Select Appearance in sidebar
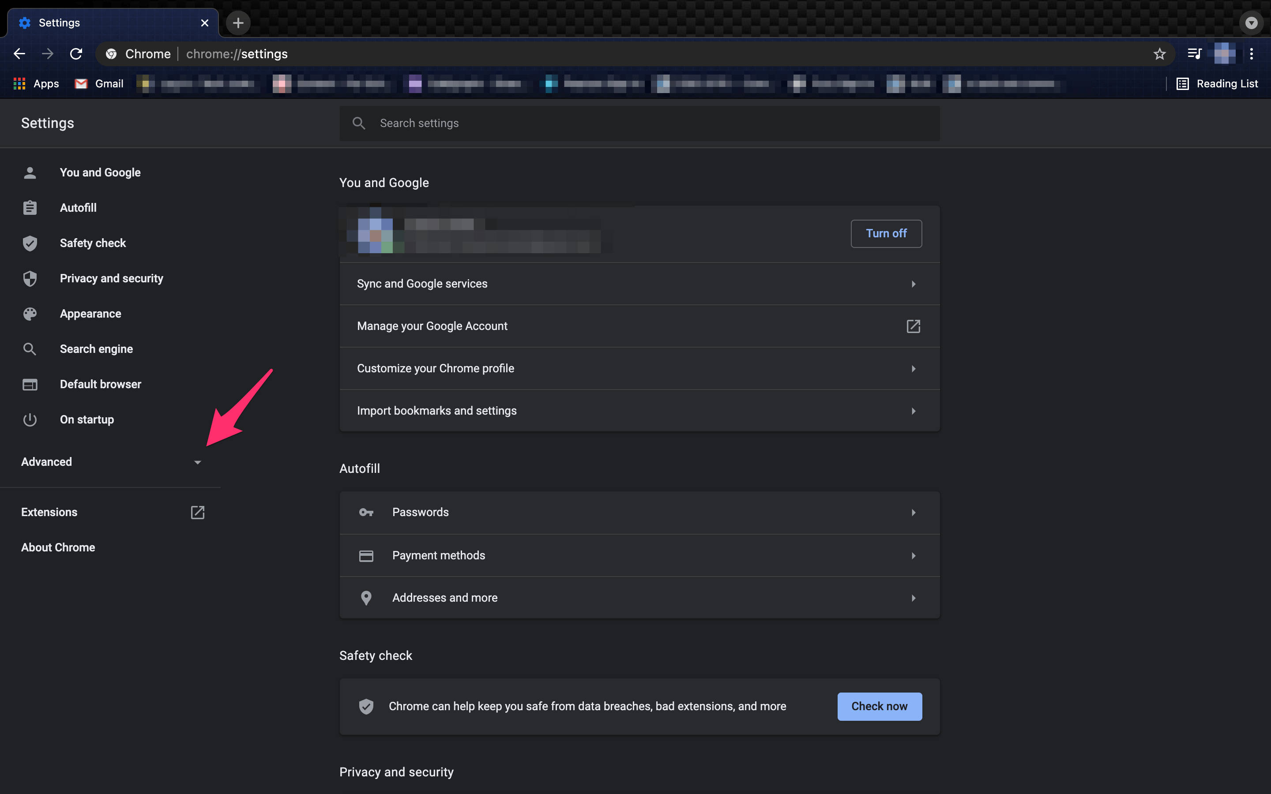Viewport: 1271px width, 794px height. pos(90,314)
